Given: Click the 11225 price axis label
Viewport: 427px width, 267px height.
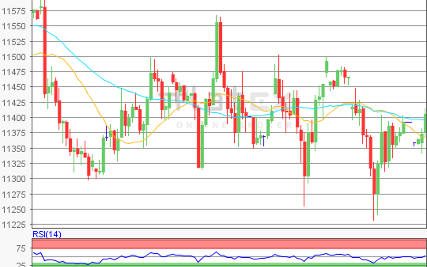Looking at the screenshot, I should coord(13,225).
